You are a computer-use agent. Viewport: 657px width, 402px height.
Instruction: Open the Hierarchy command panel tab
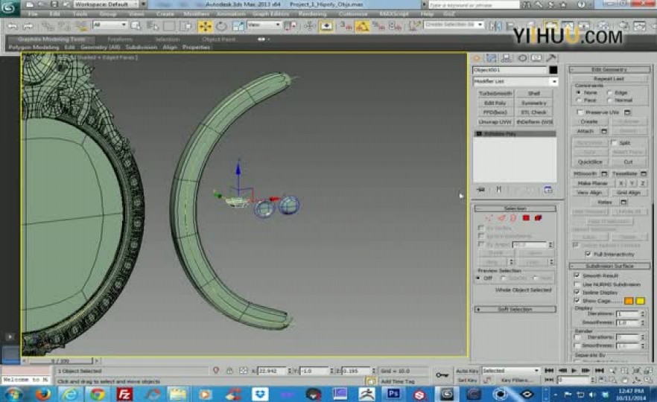[507, 58]
